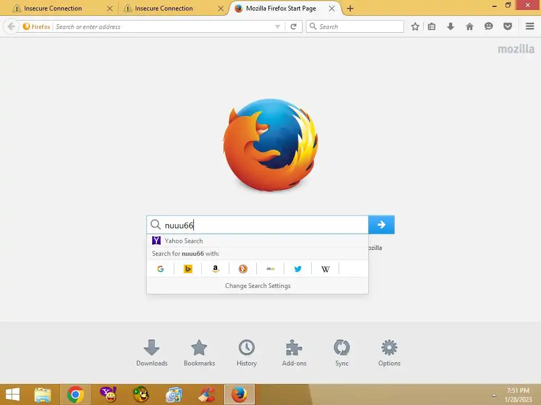Open Add-ons from start page
Screen dimensions: 541x405
(x=294, y=353)
